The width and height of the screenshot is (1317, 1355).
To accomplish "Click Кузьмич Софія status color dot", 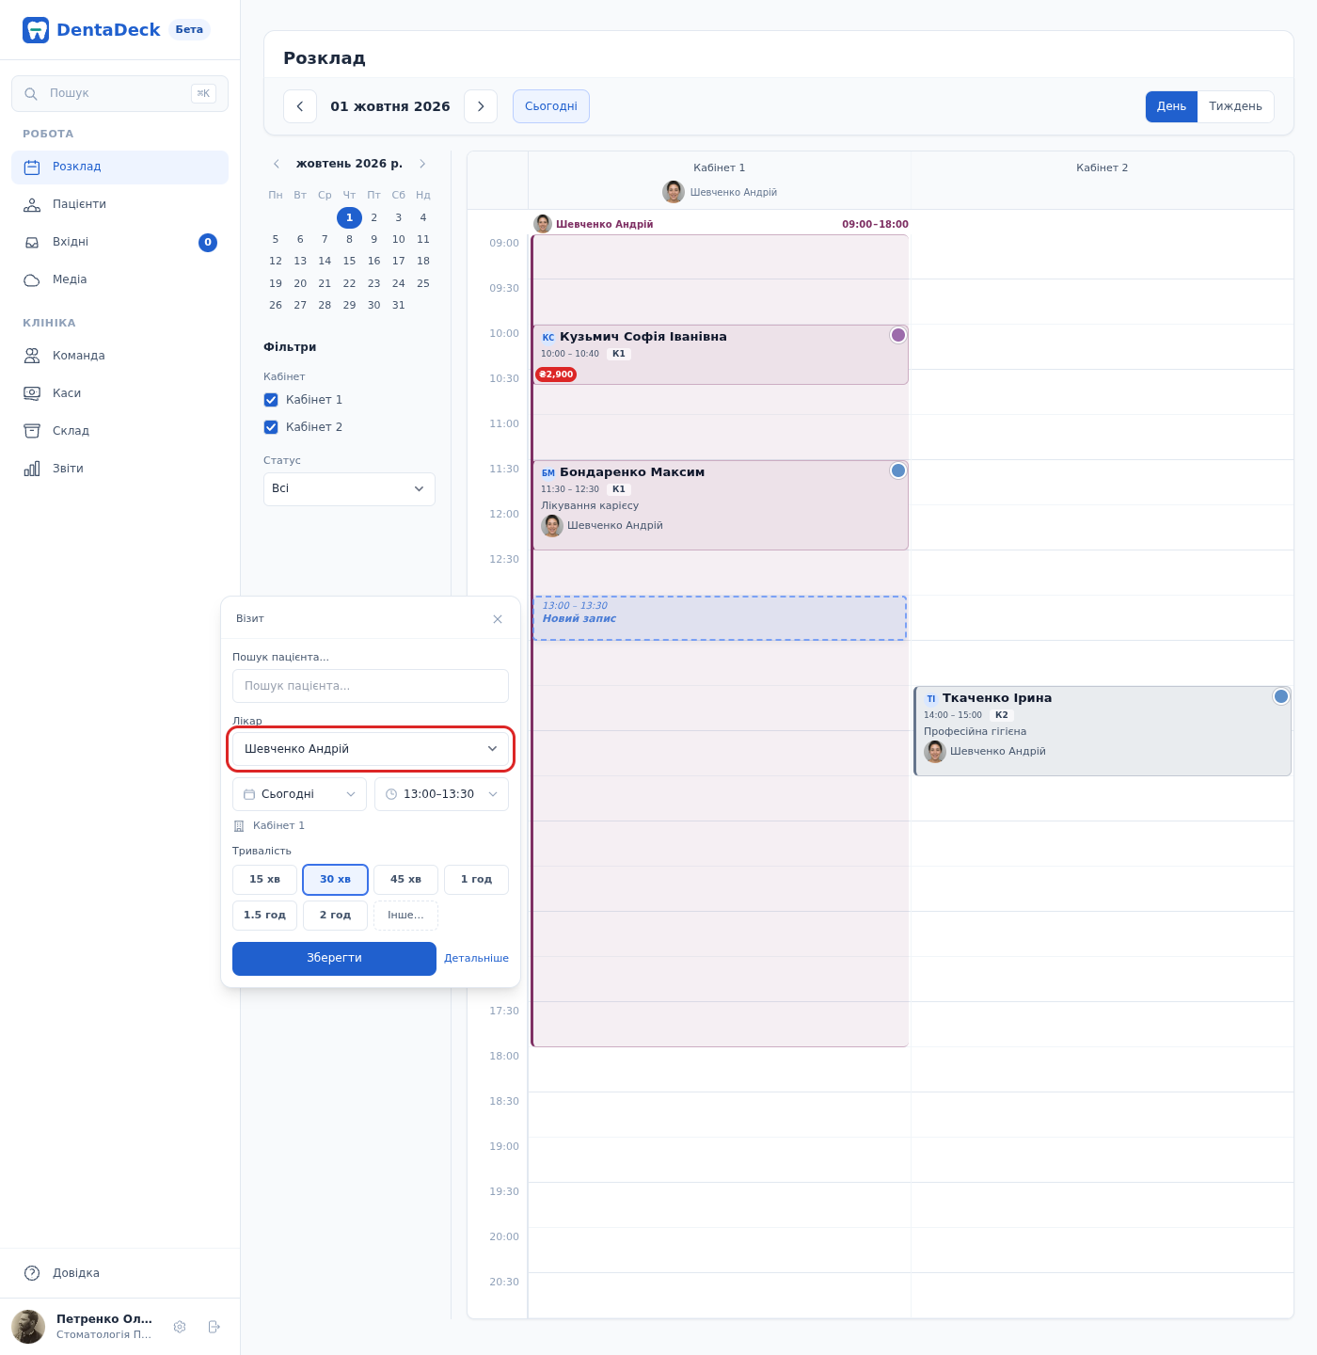I will (x=898, y=335).
